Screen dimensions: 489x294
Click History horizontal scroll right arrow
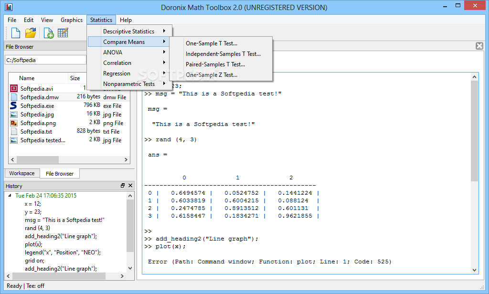click(x=122, y=276)
